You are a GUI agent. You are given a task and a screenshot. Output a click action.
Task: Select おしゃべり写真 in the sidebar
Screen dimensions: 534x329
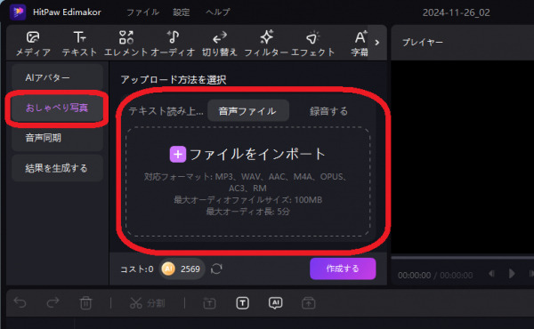57,108
